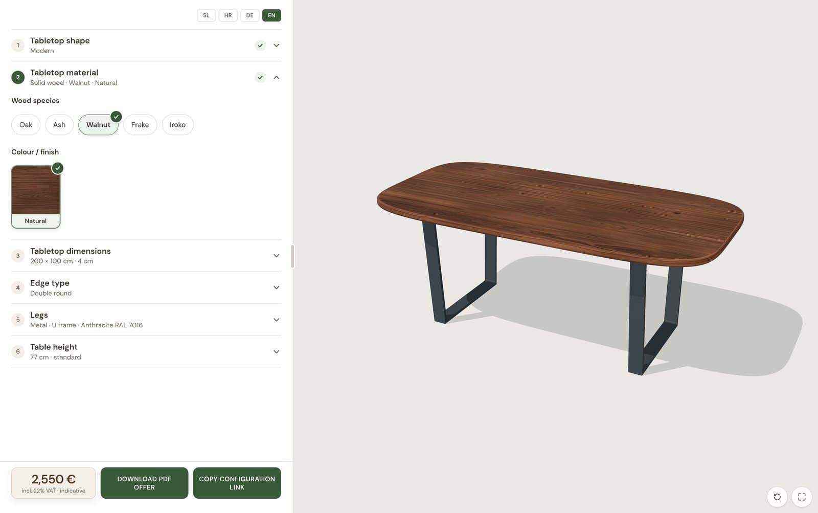Click the 'Solid wood · Walnut · Natural' summary
Screen dimensions: 818x513
click(x=74, y=83)
